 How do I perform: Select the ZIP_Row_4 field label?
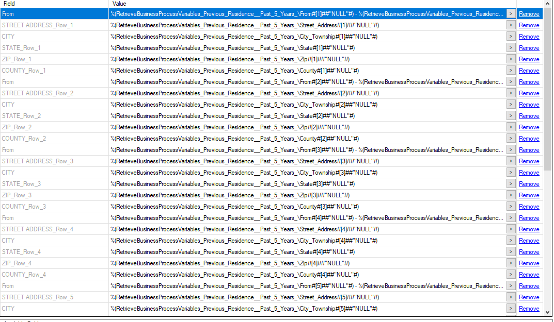pos(17,263)
